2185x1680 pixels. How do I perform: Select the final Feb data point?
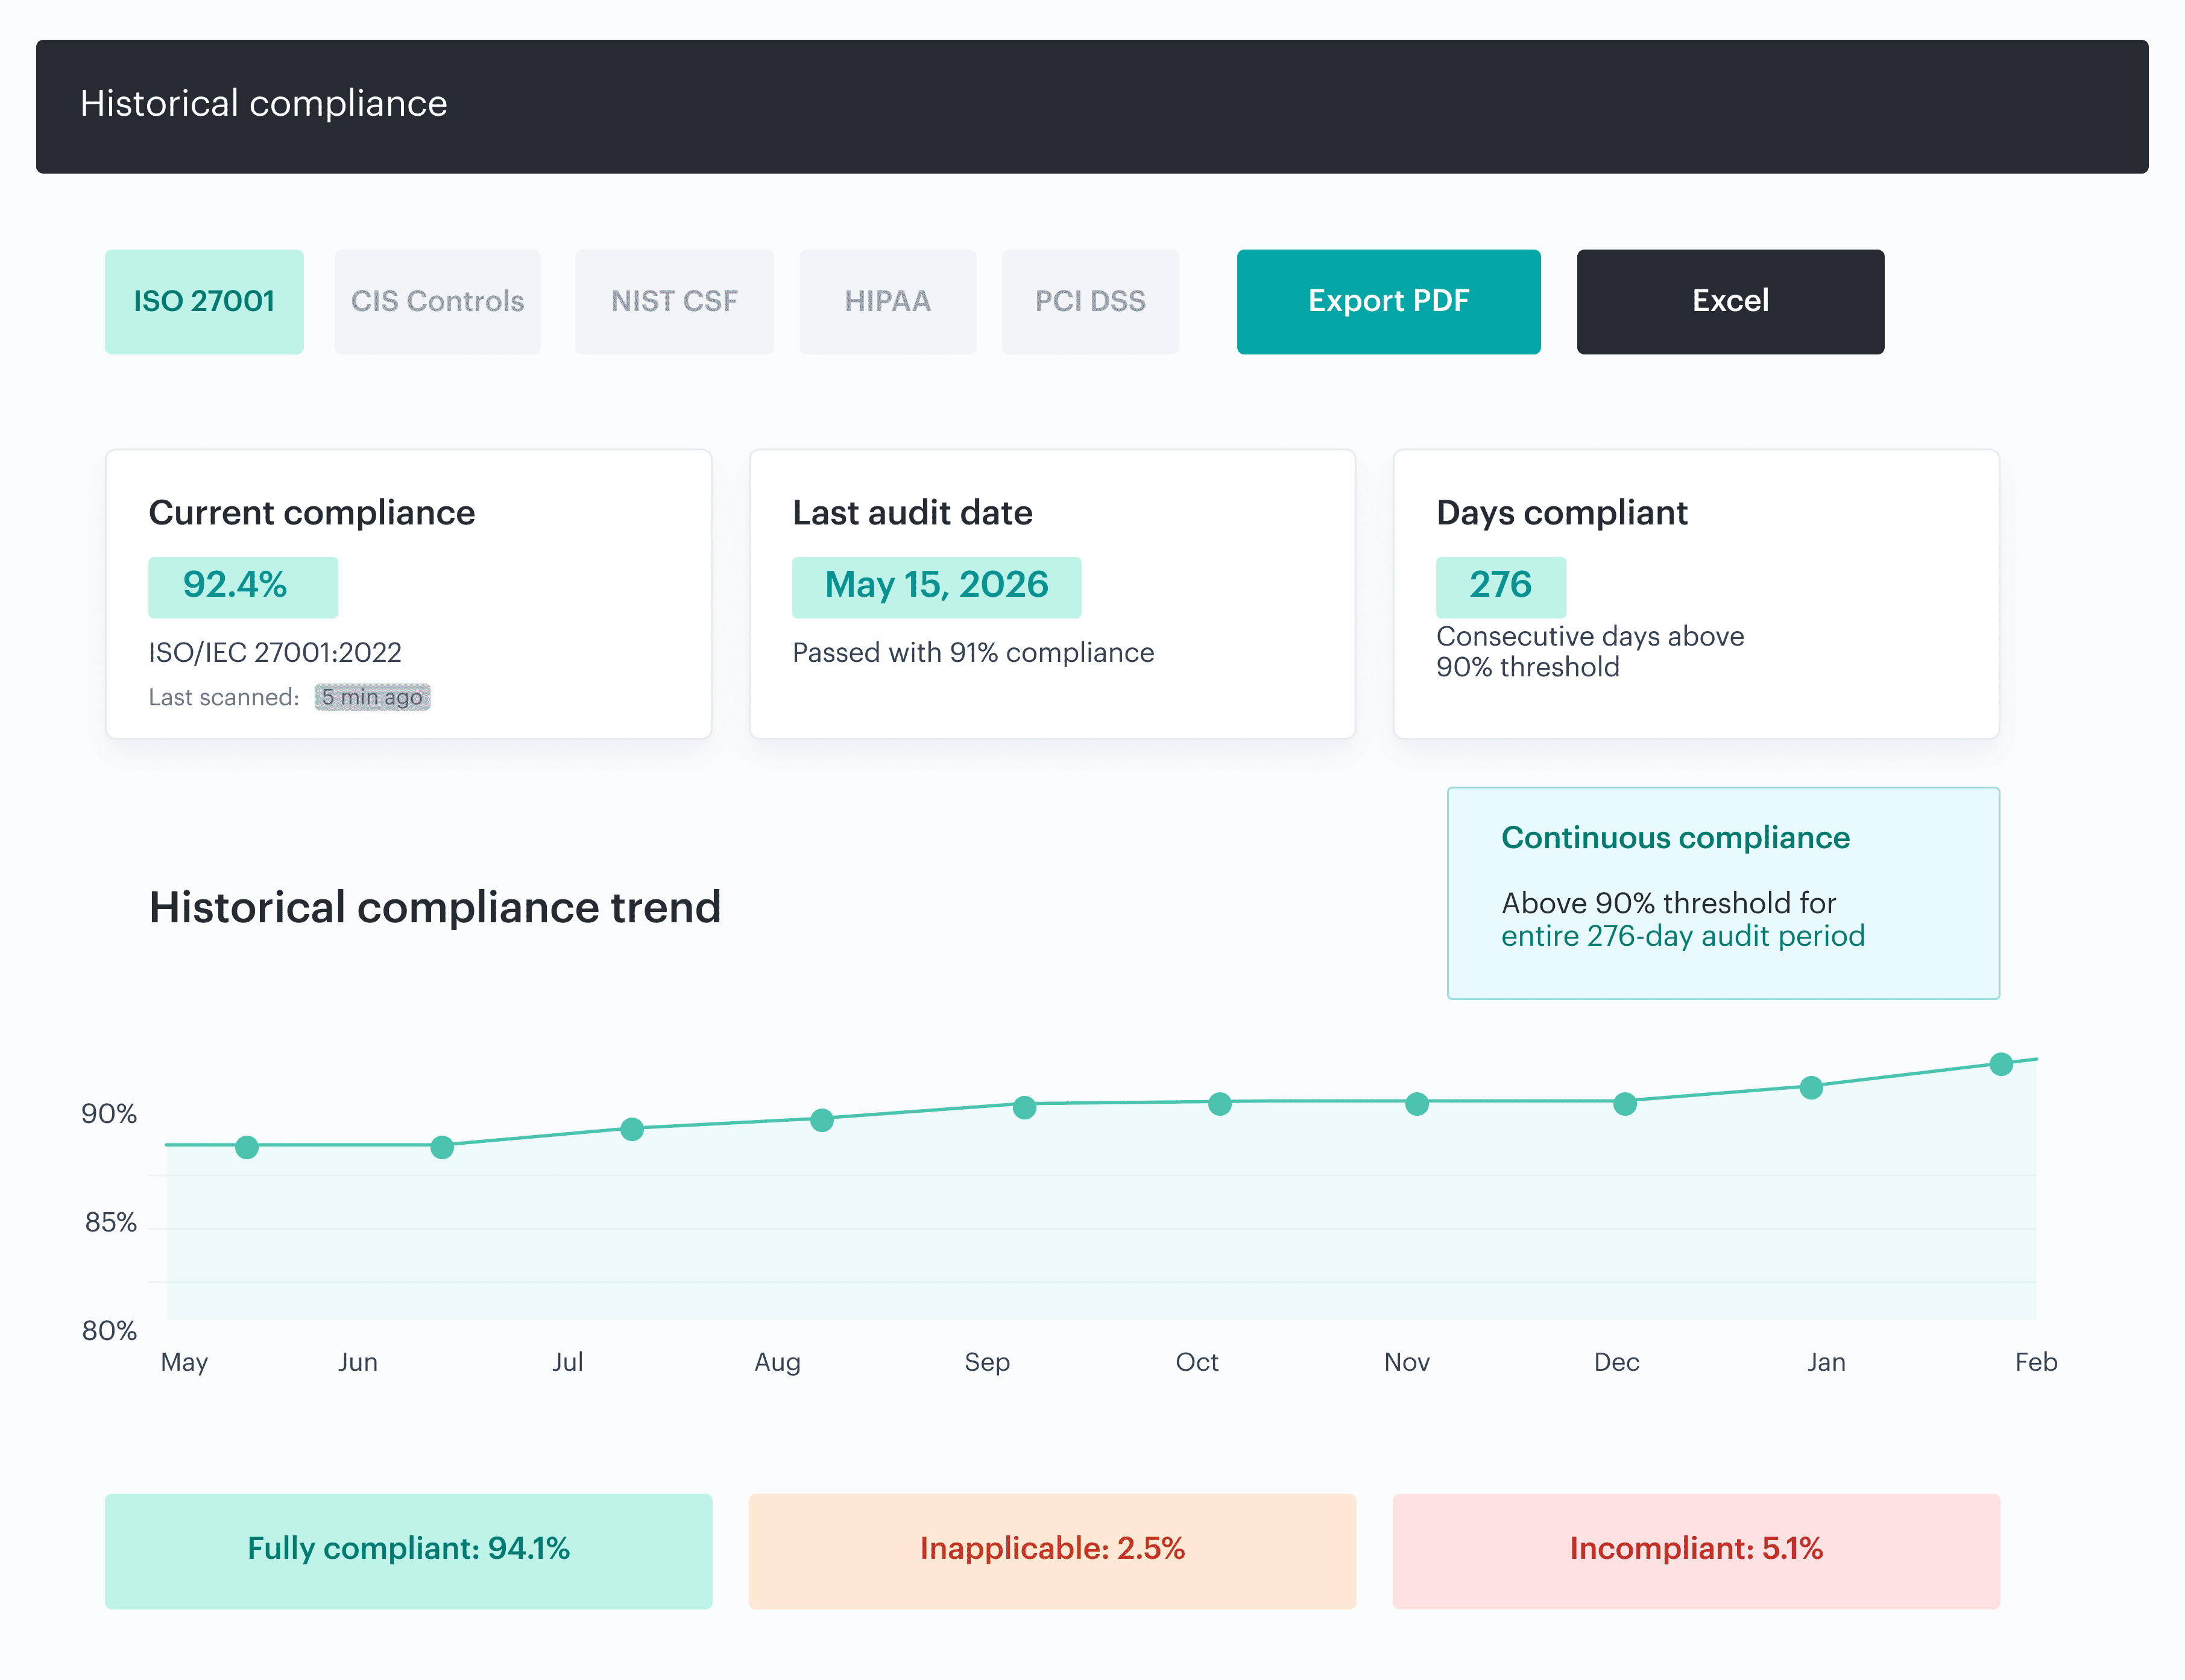[x=2001, y=1064]
